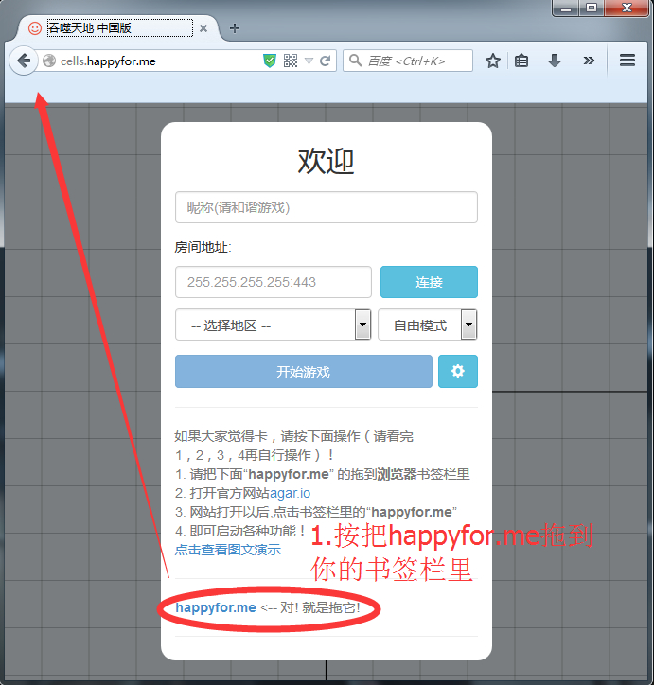654x685 pixels.
Task: Open the downloads arrow panel
Action: (555, 61)
